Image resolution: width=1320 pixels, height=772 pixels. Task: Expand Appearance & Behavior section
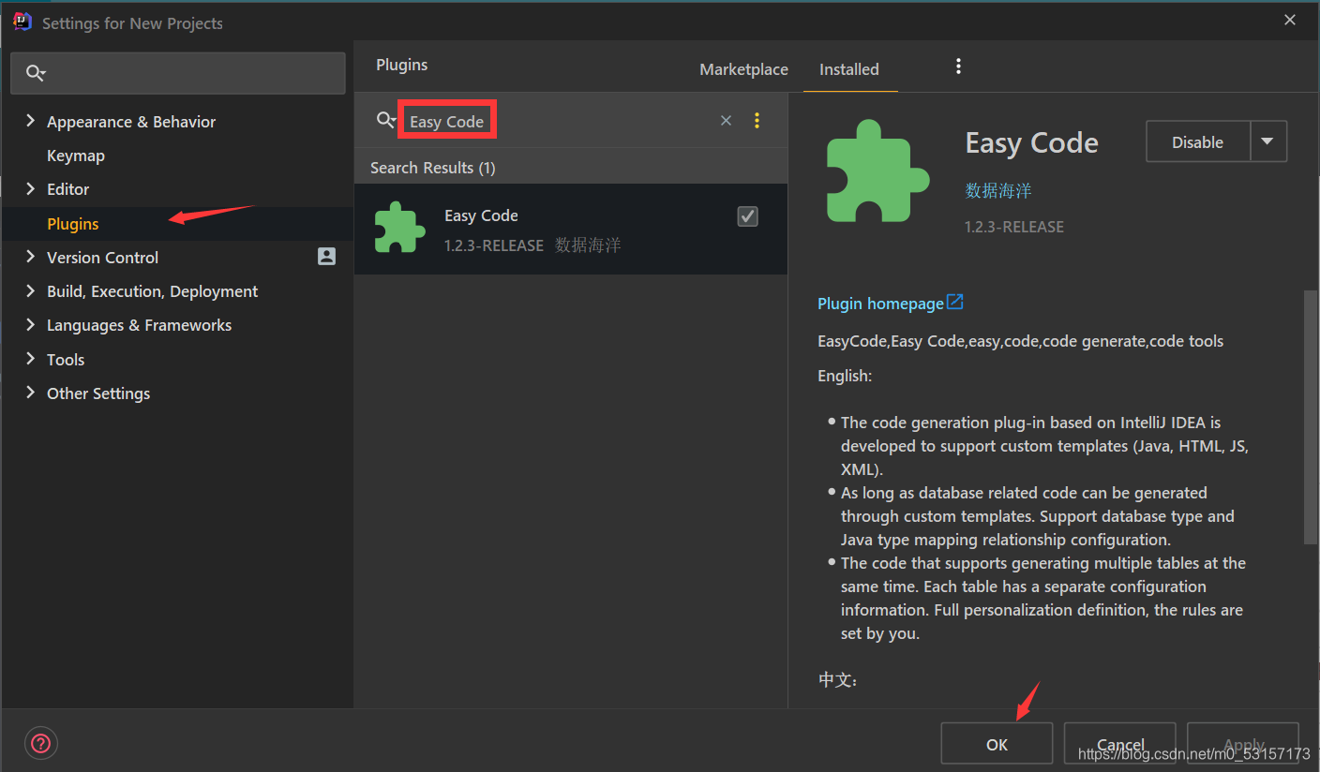[x=30, y=121]
